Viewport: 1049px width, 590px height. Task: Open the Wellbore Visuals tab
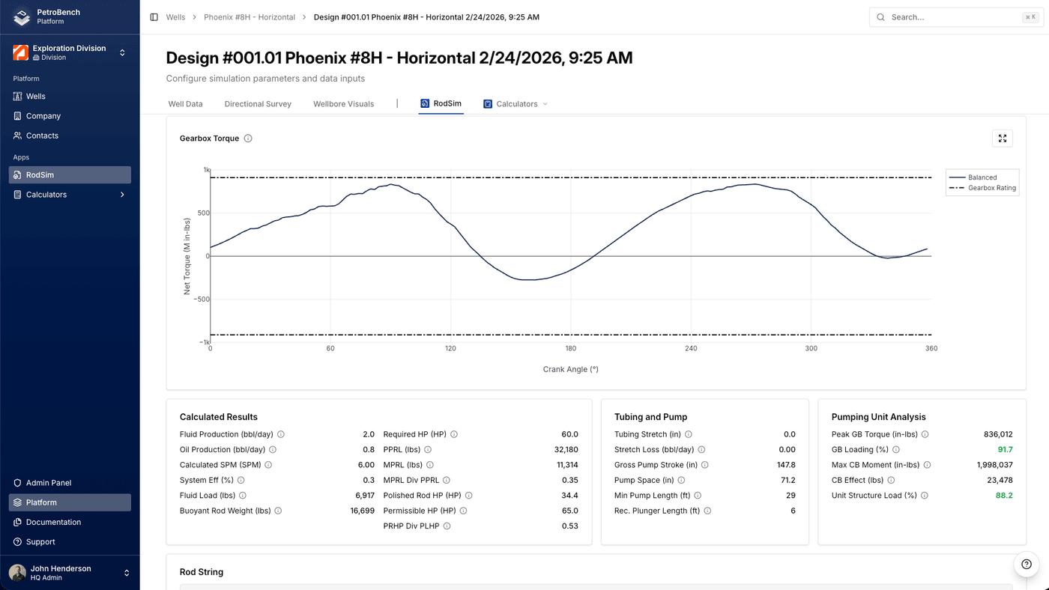coord(343,104)
